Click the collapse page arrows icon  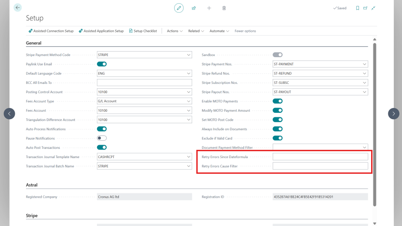click(x=373, y=8)
